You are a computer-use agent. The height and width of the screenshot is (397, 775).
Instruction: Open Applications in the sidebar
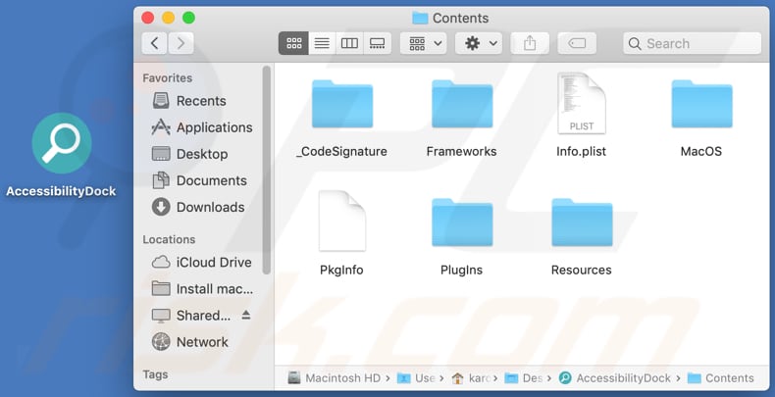(x=202, y=127)
